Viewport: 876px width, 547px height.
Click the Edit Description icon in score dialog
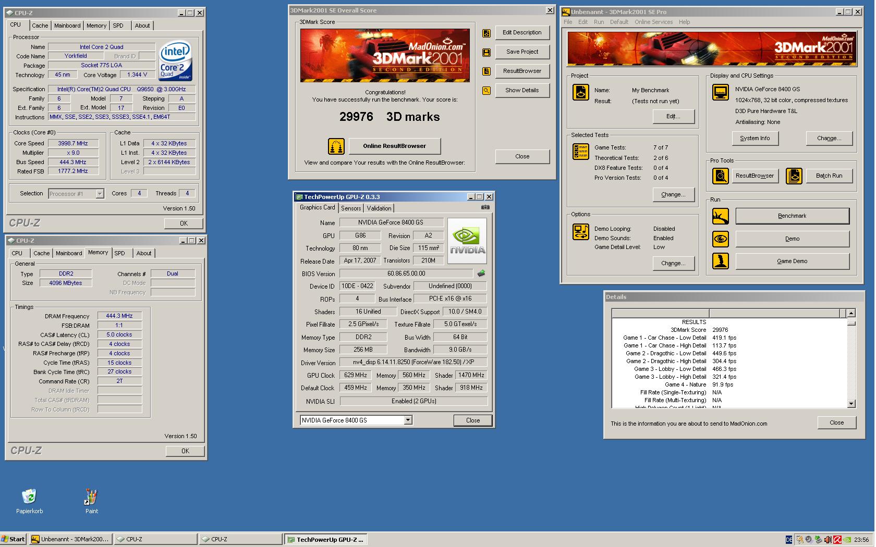[486, 33]
